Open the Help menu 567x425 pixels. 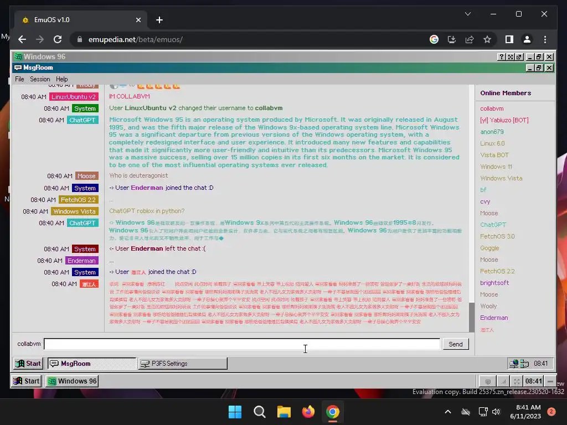point(62,79)
